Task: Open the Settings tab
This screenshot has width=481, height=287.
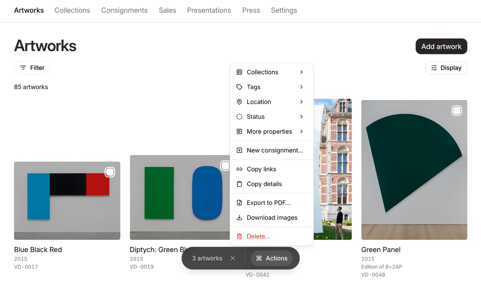Action: pos(284,10)
